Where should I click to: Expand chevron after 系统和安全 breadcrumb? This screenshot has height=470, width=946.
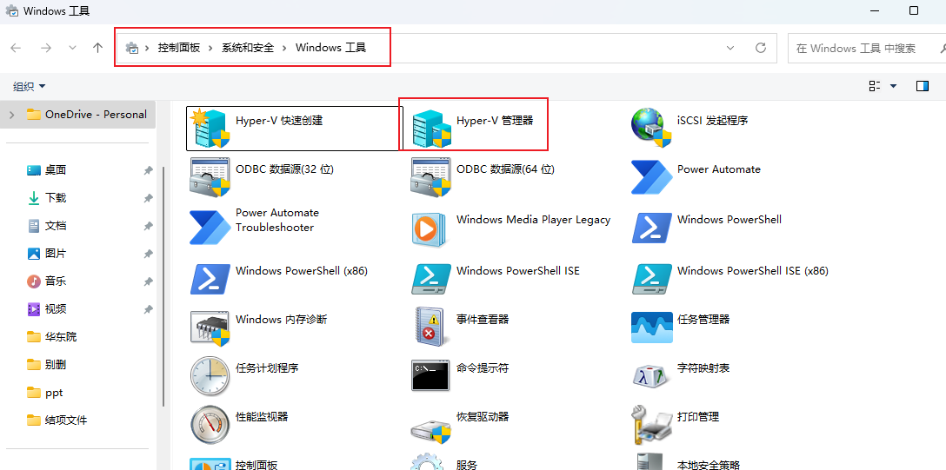(285, 48)
